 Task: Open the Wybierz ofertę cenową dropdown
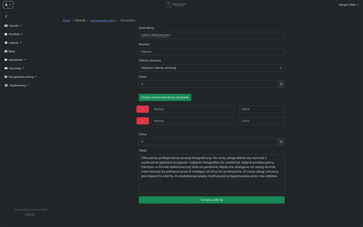click(212, 68)
